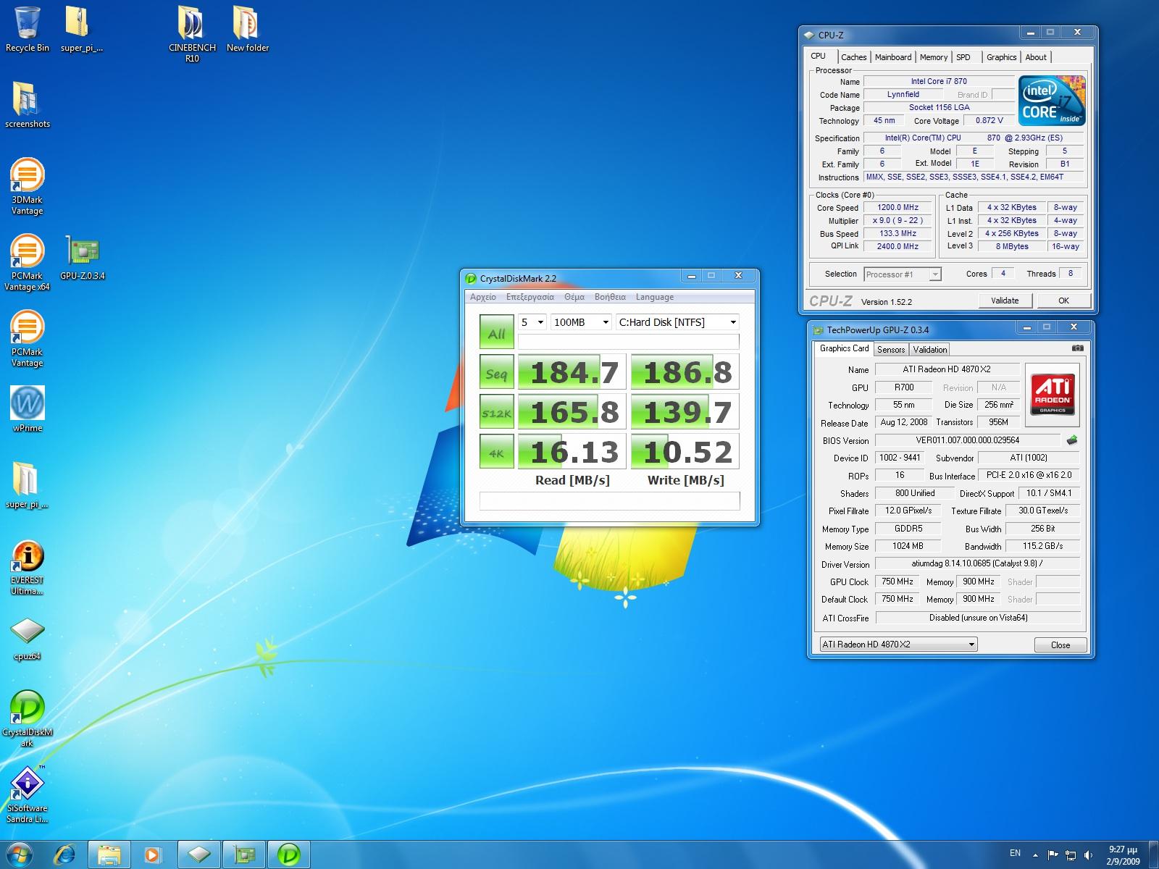
Task: Switch to the Sensors tab in GPU-Z
Action: (x=890, y=349)
